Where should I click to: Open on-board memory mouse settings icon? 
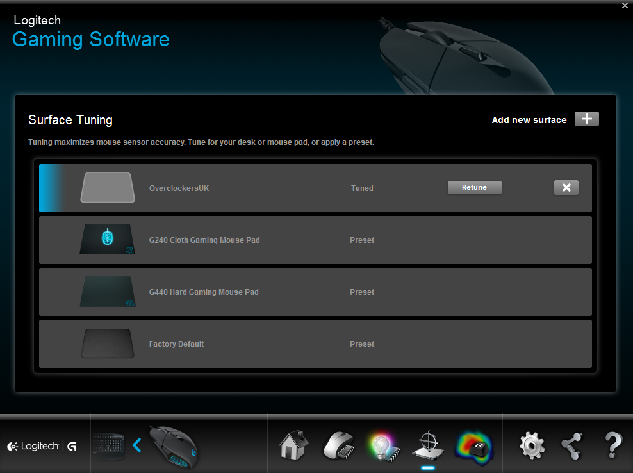tap(340, 445)
